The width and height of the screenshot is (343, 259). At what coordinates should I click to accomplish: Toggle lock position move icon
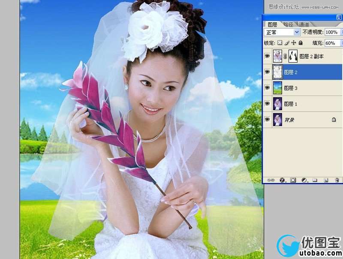(294, 42)
